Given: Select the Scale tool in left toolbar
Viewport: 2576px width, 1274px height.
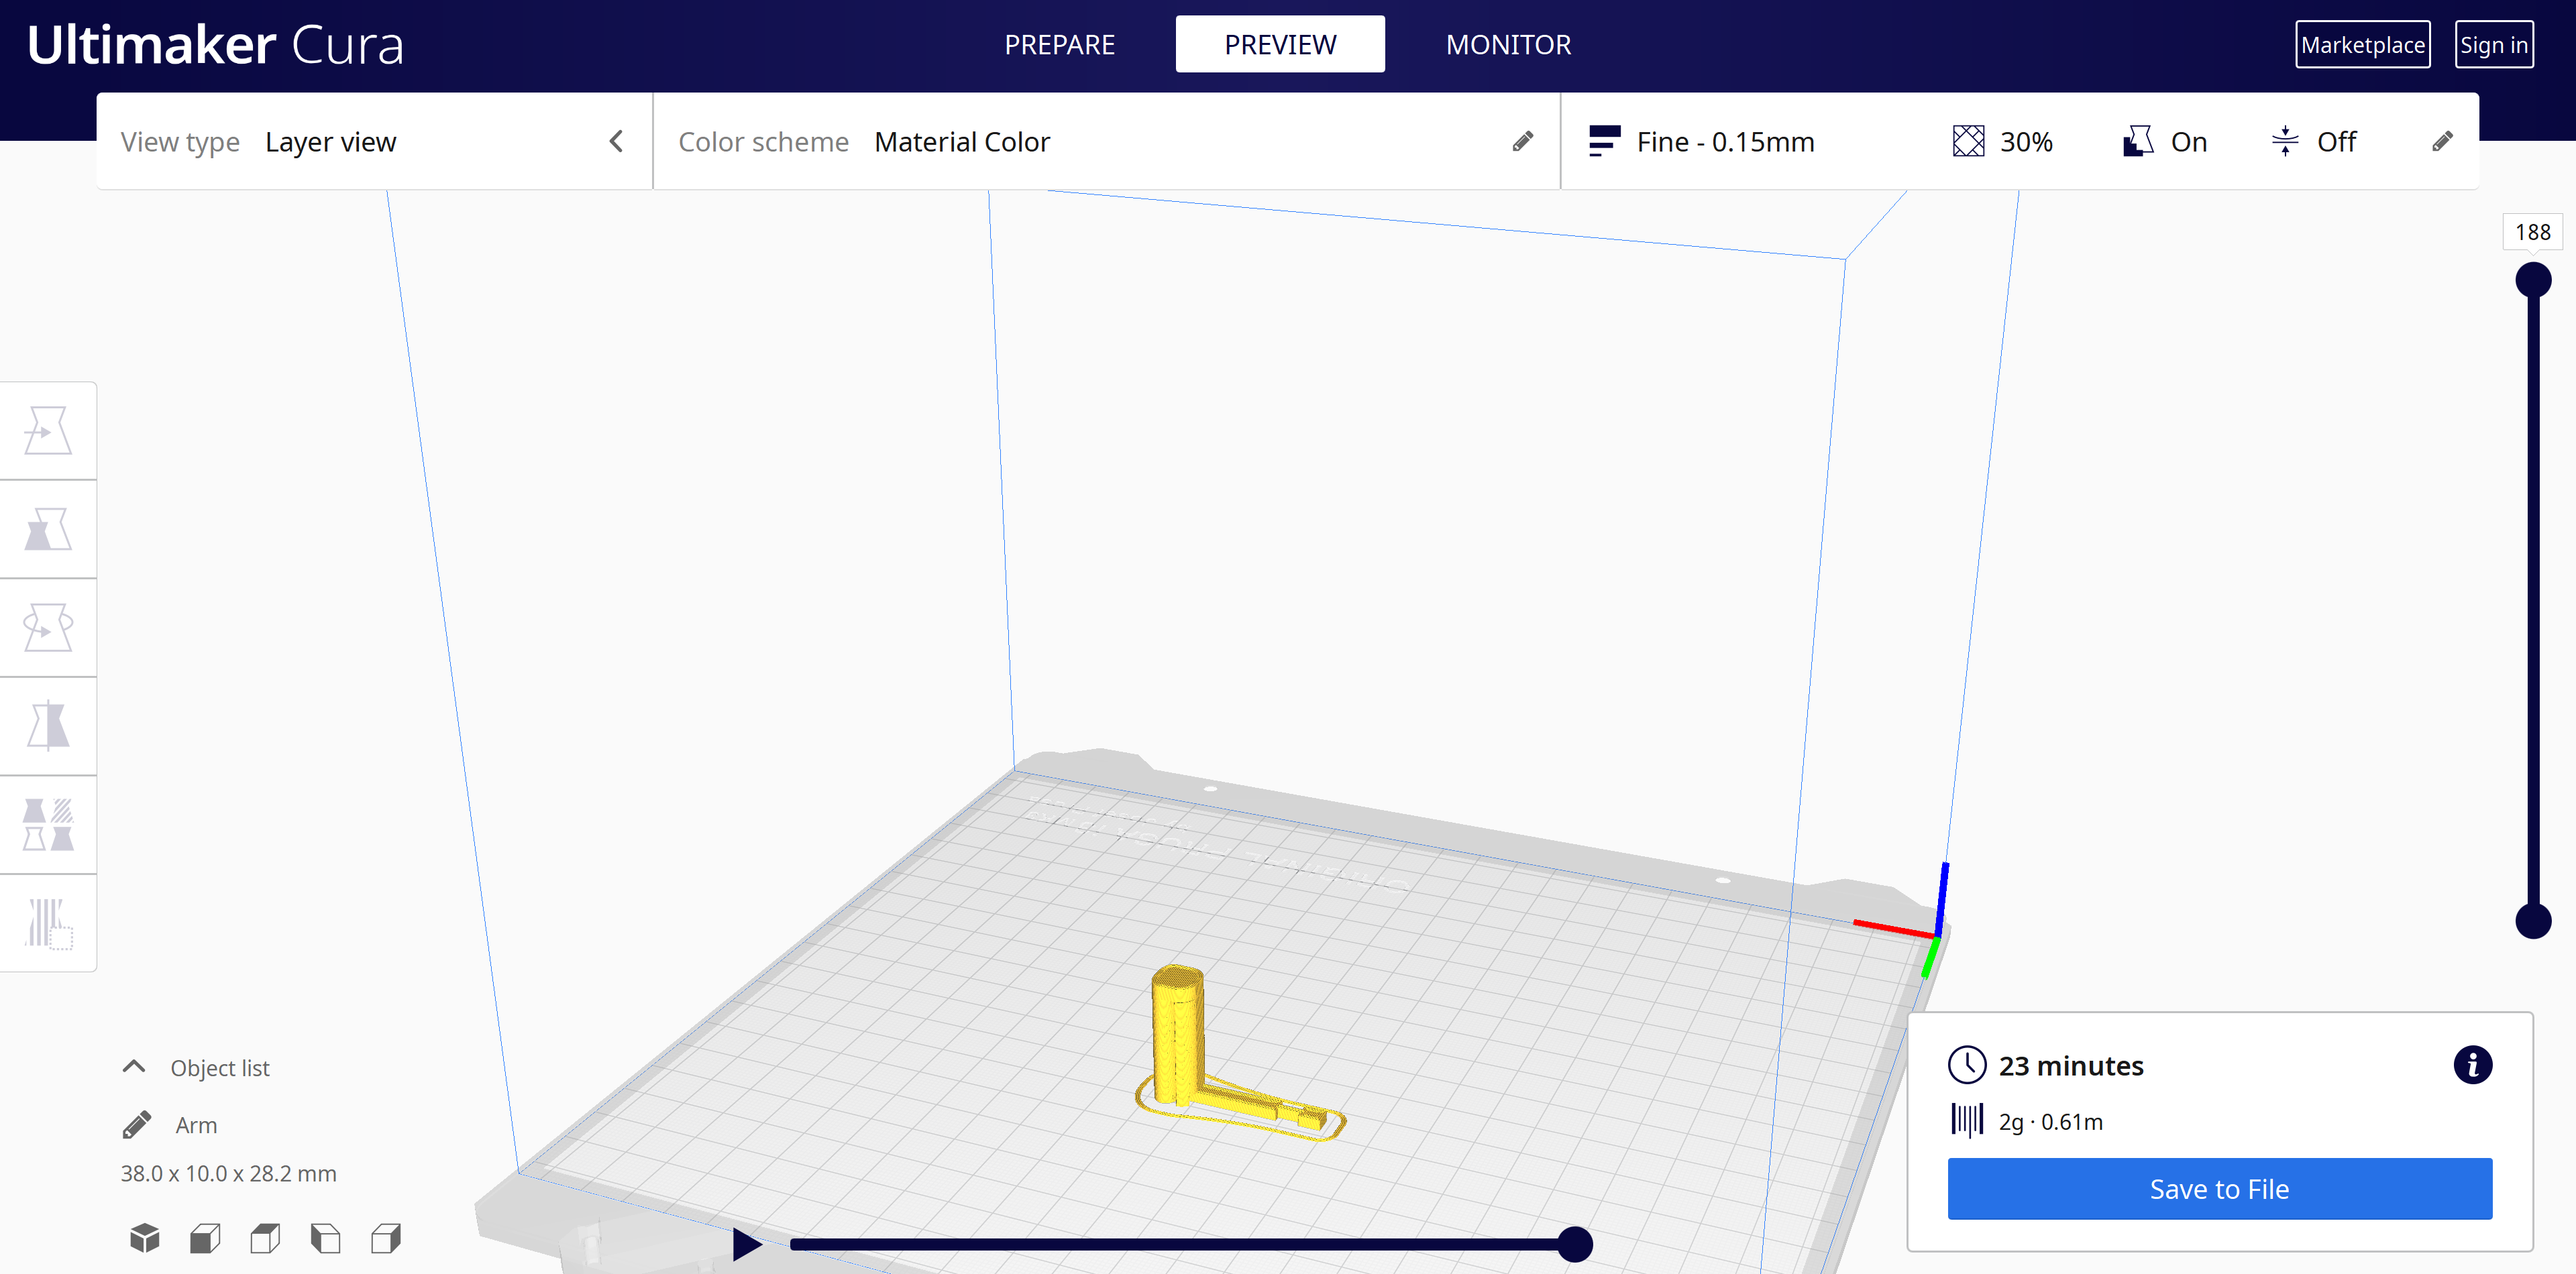Looking at the screenshot, I should (x=47, y=528).
